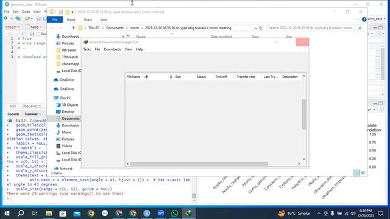Click the Last Try column header in IDM

coord(271,77)
